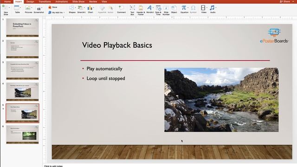Click the Screenshot camera icon

click(x=39, y=8)
